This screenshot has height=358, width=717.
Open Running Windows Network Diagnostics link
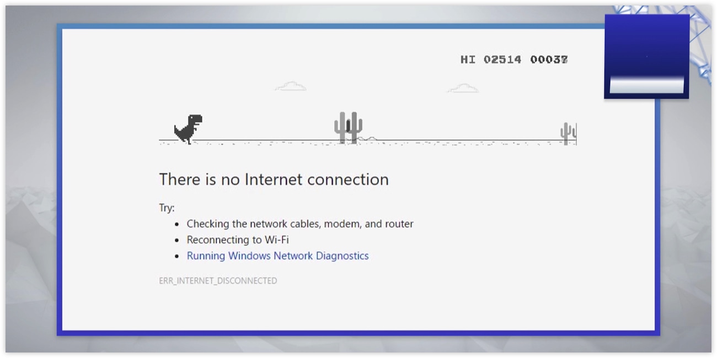point(277,256)
